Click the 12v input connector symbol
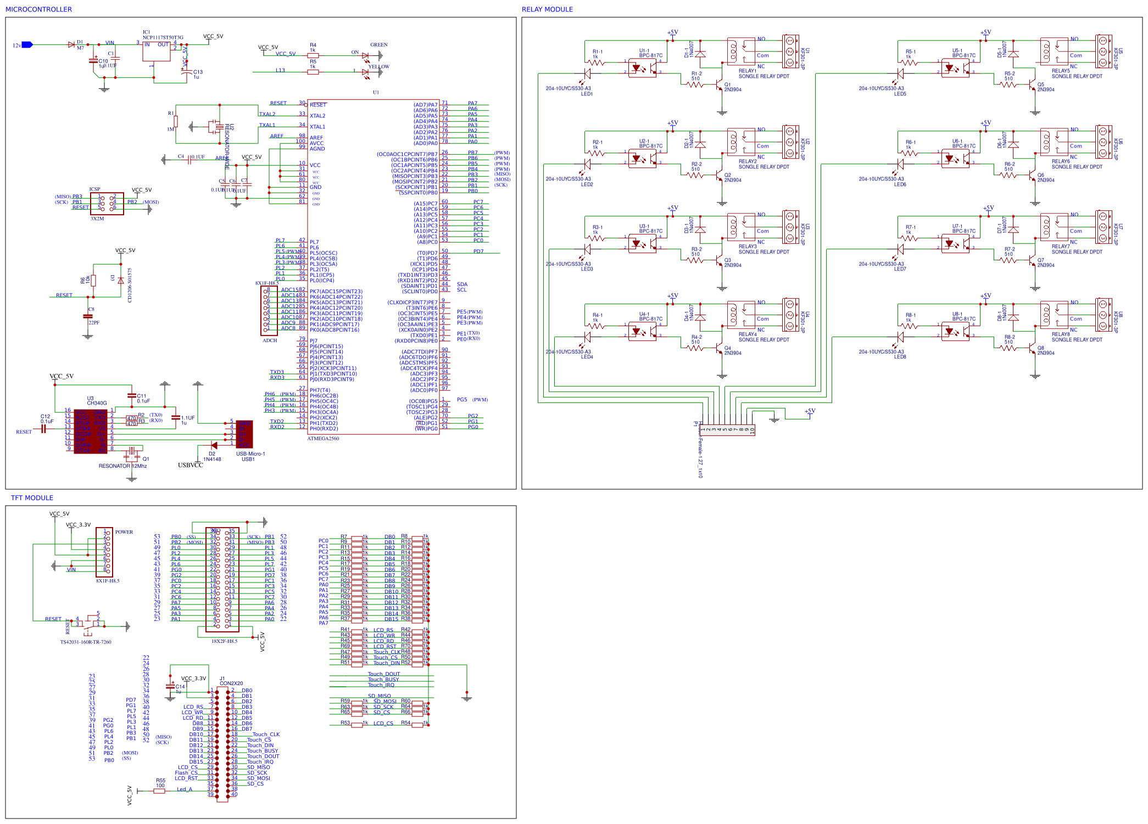Image resolution: width=1148 pixels, height=824 pixels. tap(27, 44)
